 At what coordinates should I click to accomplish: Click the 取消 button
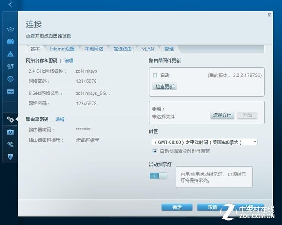coord(212,207)
